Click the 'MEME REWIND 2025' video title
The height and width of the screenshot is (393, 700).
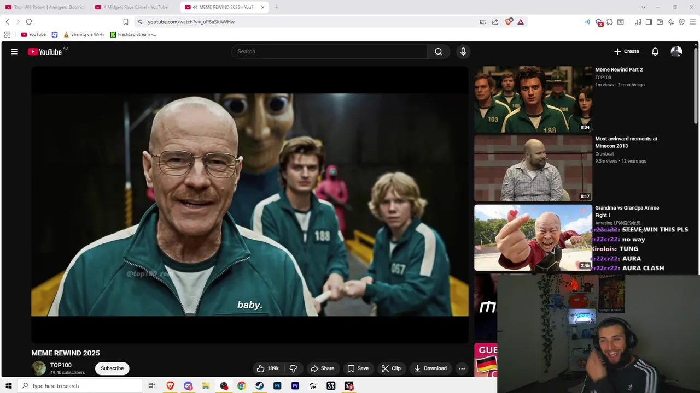pos(66,353)
